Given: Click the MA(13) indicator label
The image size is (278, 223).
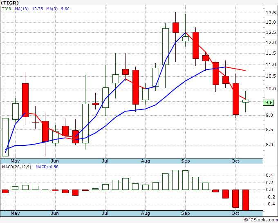Looking at the screenshot, I should pyautogui.click(x=22, y=9).
